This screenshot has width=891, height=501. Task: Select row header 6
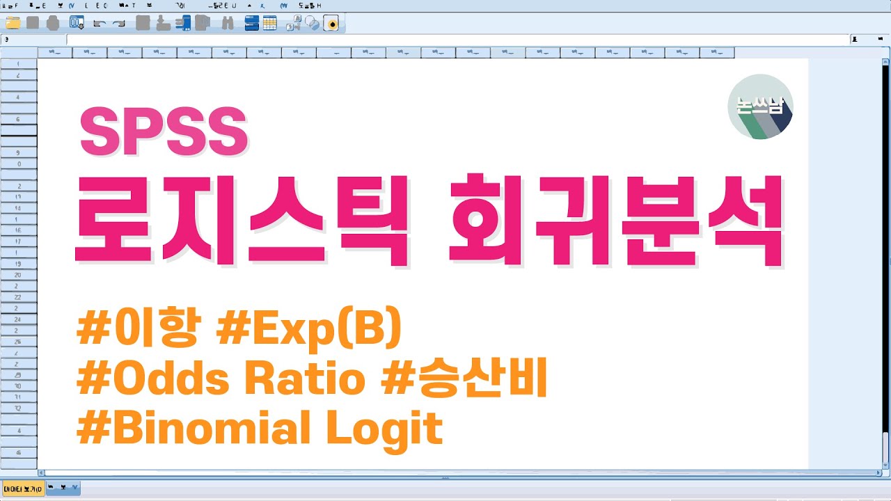[x=18, y=119]
